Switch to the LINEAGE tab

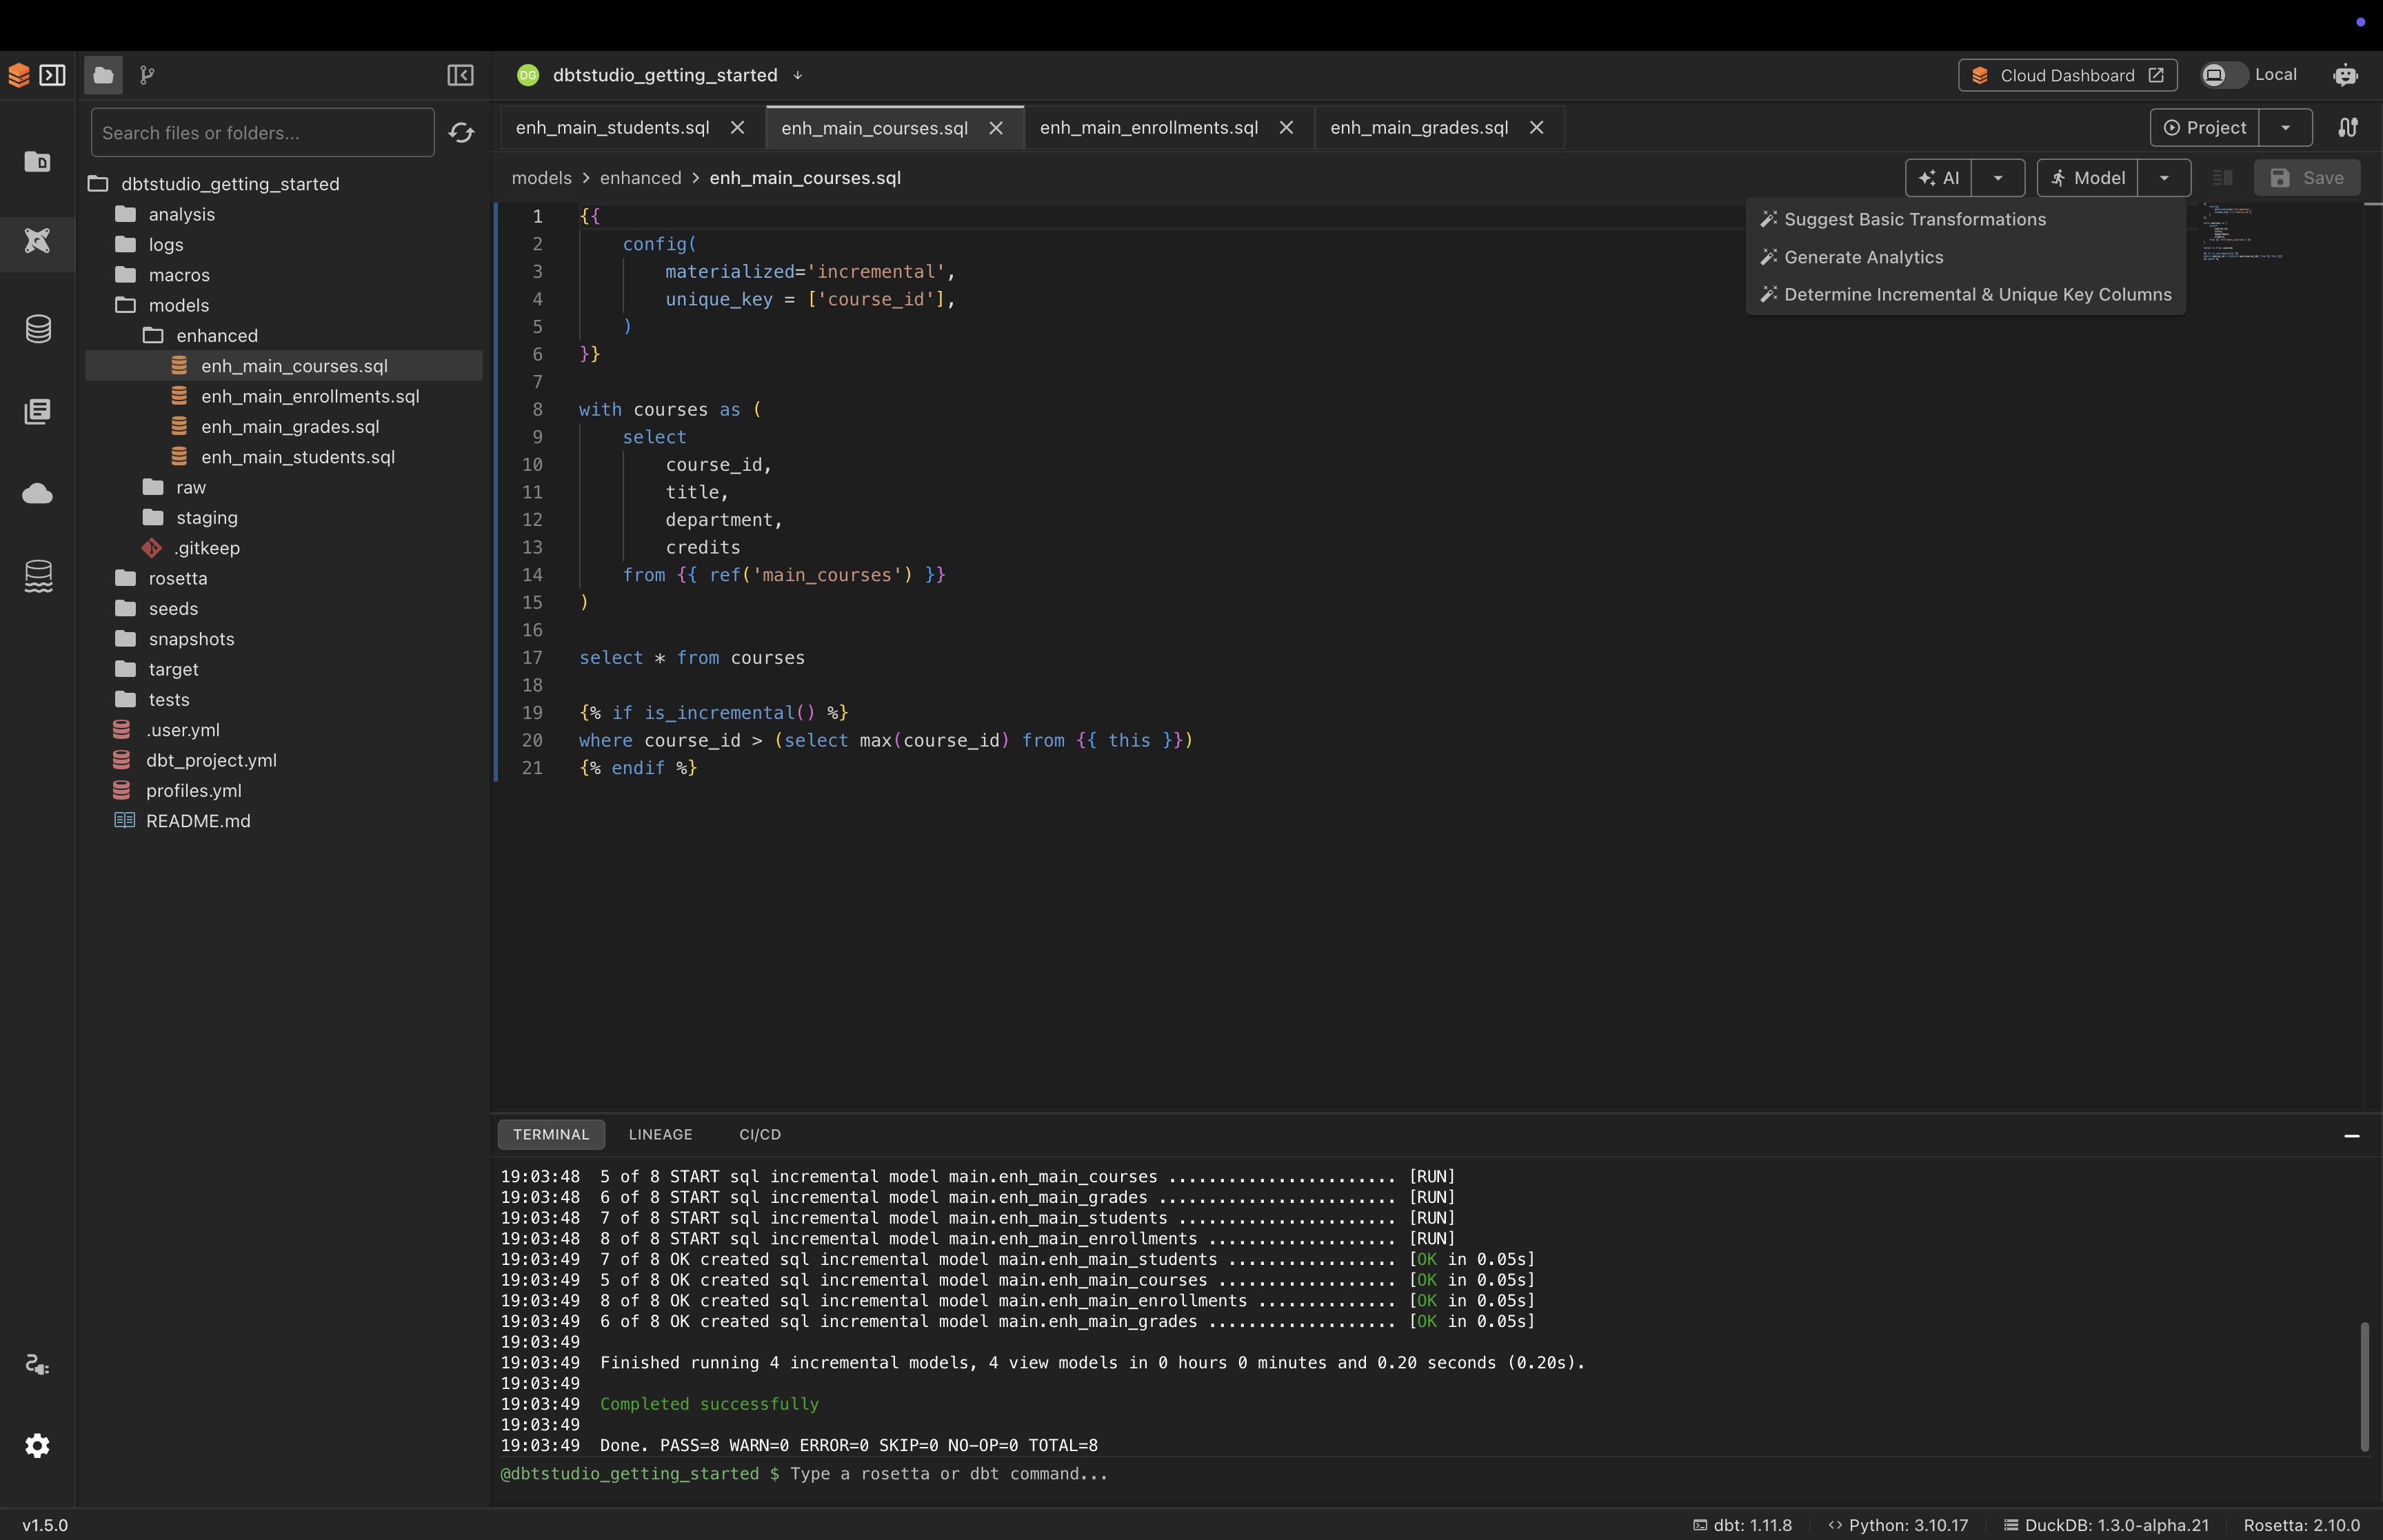660,1134
